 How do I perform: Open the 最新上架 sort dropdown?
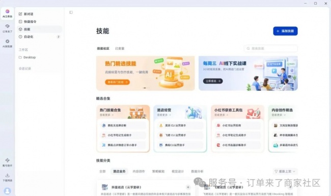click(x=285, y=171)
